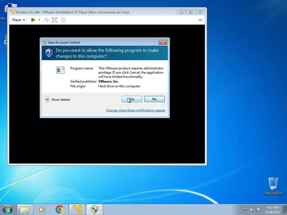Select the UAC shield taskbar button
This screenshot has height=215, width=287.
94,209
